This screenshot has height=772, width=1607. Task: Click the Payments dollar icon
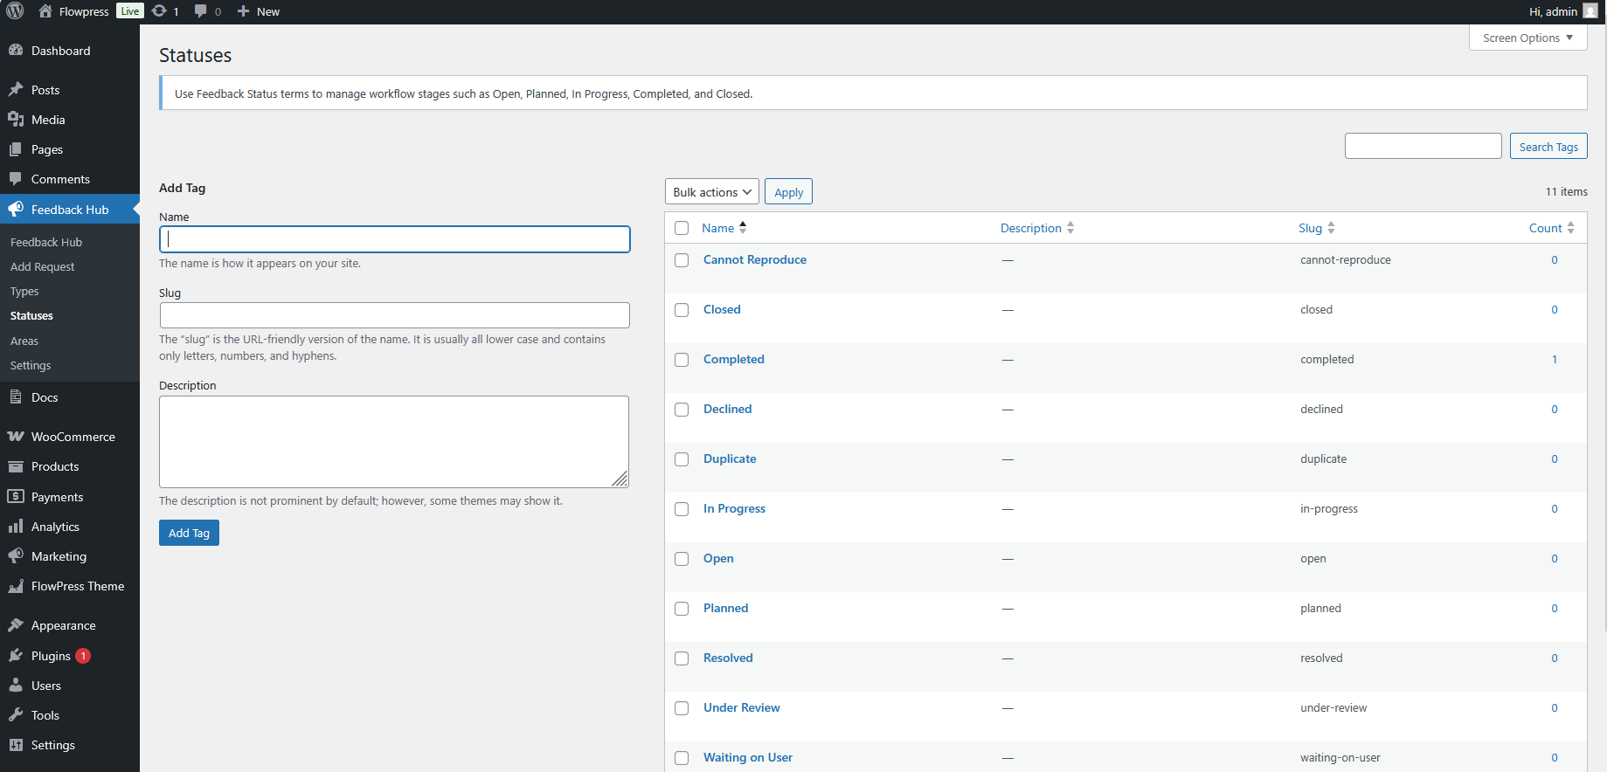tap(16, 497)
